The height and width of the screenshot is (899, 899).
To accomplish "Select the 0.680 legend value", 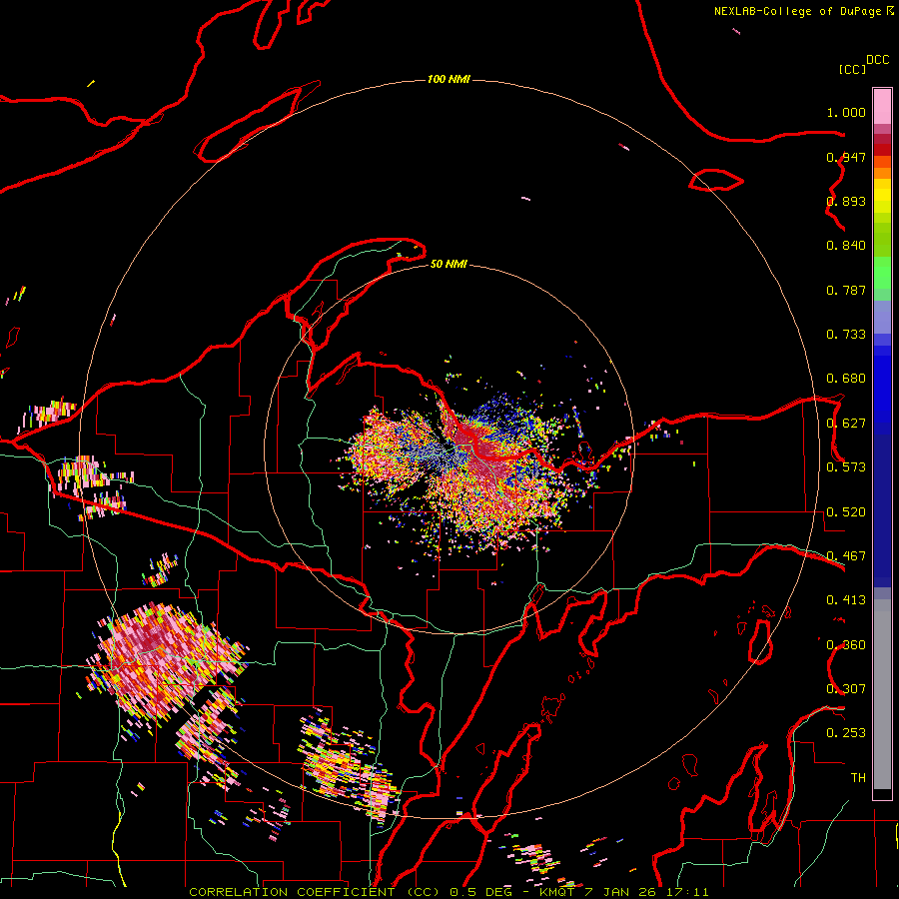I will pos(846,379).
